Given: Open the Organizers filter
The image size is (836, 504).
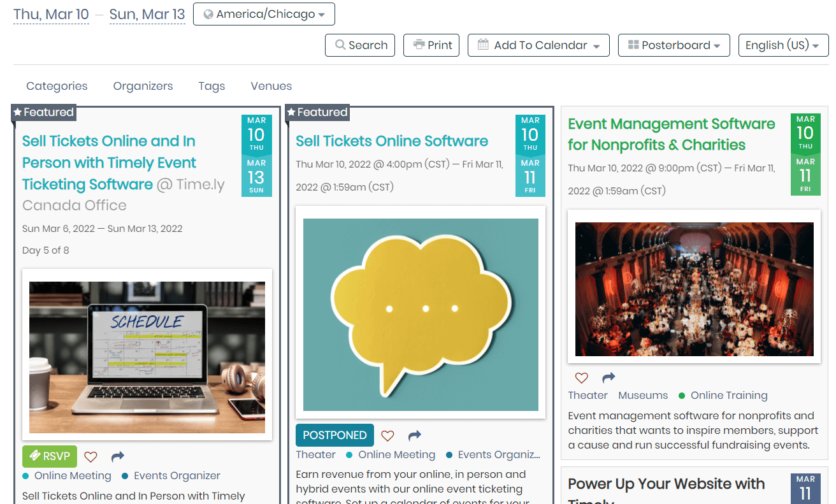Looking at the screenshot, I should pyautogui.click(x=143, y=86).
